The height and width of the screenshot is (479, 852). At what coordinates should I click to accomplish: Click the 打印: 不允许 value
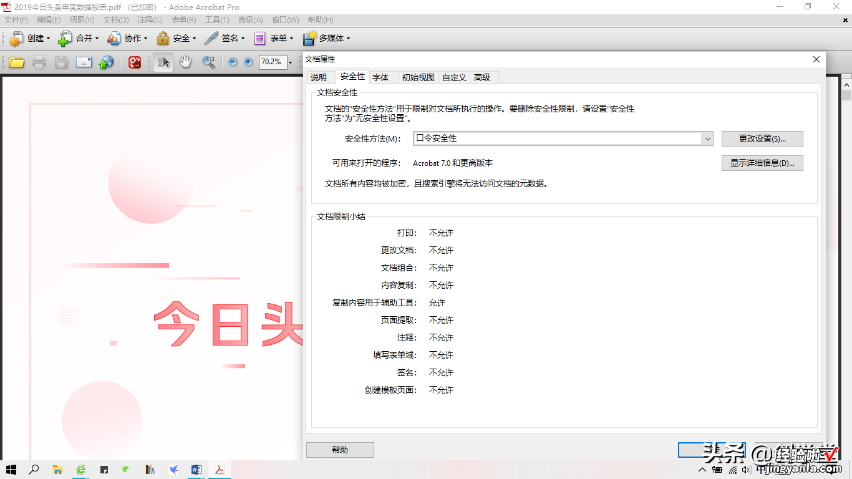tap(441, 233)
